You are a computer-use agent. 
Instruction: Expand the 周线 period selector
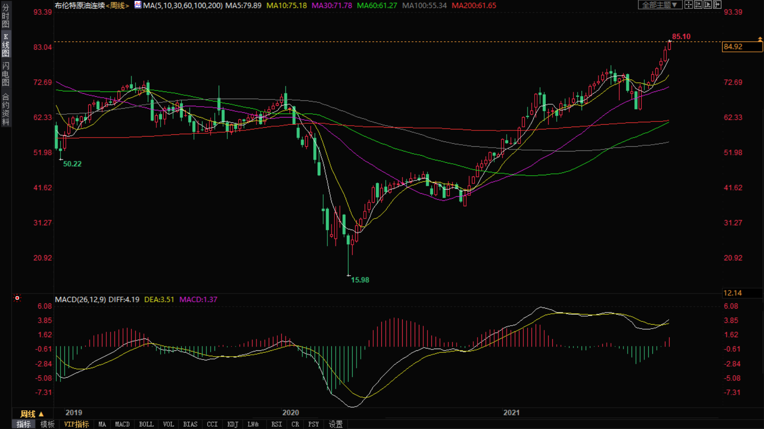point(32,414)
